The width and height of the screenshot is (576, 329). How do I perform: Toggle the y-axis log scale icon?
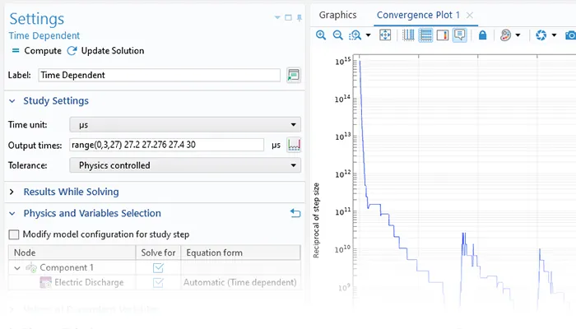(x=425, y=35)
